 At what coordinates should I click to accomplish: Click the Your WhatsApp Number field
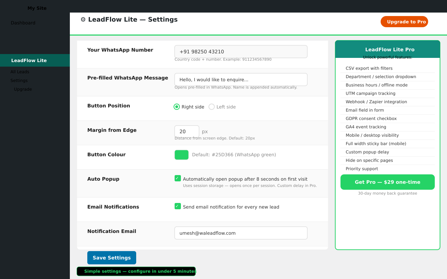pos(241,52)
